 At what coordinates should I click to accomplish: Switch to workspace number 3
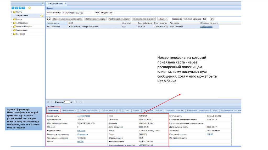(x=20, y=8)
